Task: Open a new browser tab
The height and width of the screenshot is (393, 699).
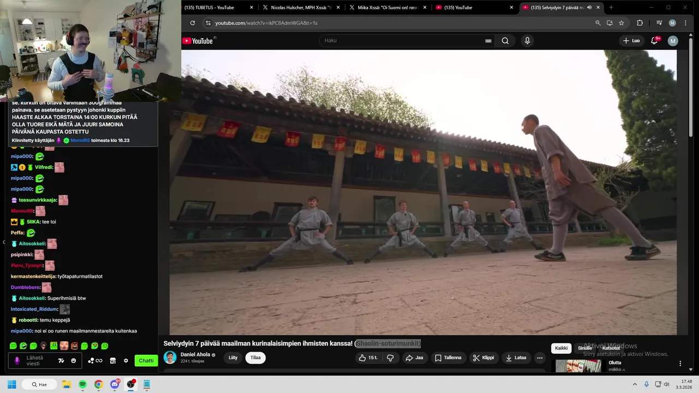Action: (611, 8)
